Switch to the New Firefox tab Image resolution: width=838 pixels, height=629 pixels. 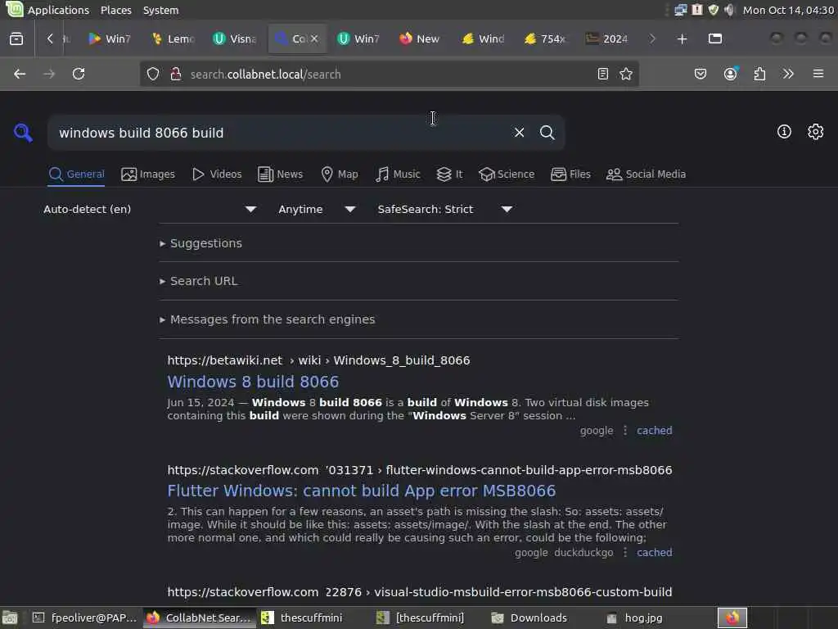point(420,38)
